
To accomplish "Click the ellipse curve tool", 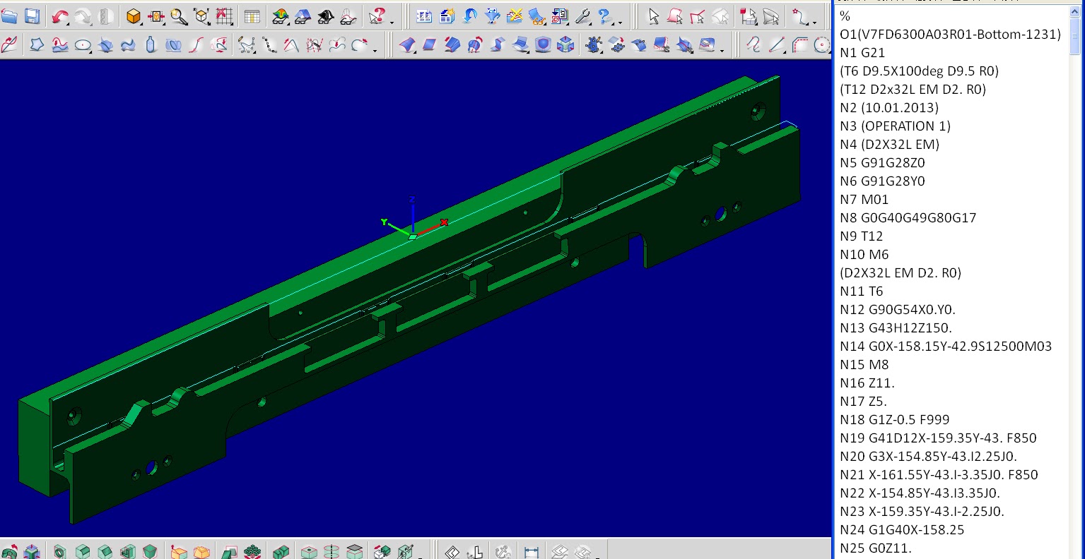I will (83, 45).
